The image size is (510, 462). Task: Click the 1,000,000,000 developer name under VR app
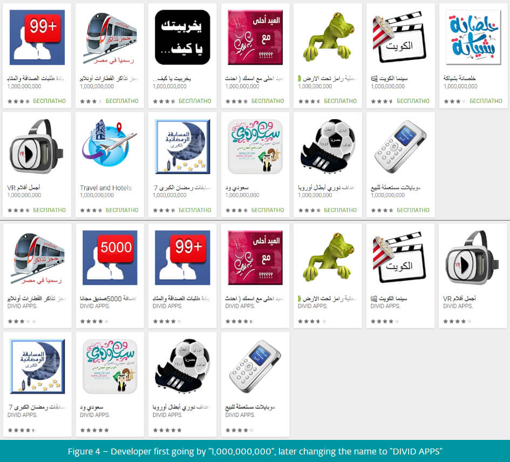click(x=24, y=195)
